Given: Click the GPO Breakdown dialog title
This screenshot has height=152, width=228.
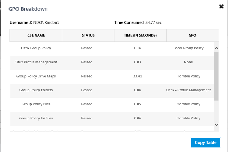Looking at the screenshot, I should click(28, 9).
